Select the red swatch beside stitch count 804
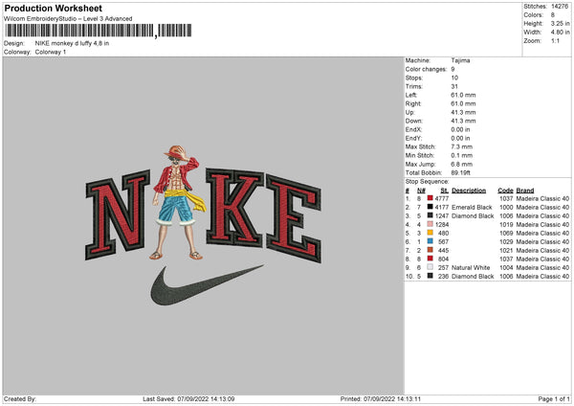Screen dimensions: 574x406 pyautogui.click(x=430, y=259)
